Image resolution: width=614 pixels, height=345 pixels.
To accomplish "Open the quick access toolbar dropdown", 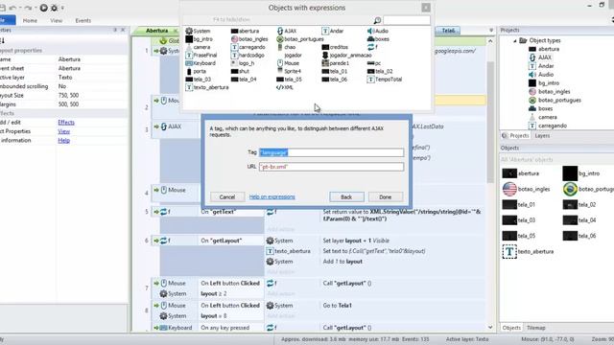I will (x=62, y=8).
